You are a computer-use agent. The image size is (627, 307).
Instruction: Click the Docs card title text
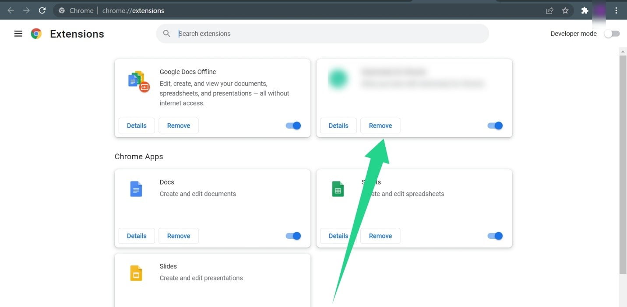(167, 182)
